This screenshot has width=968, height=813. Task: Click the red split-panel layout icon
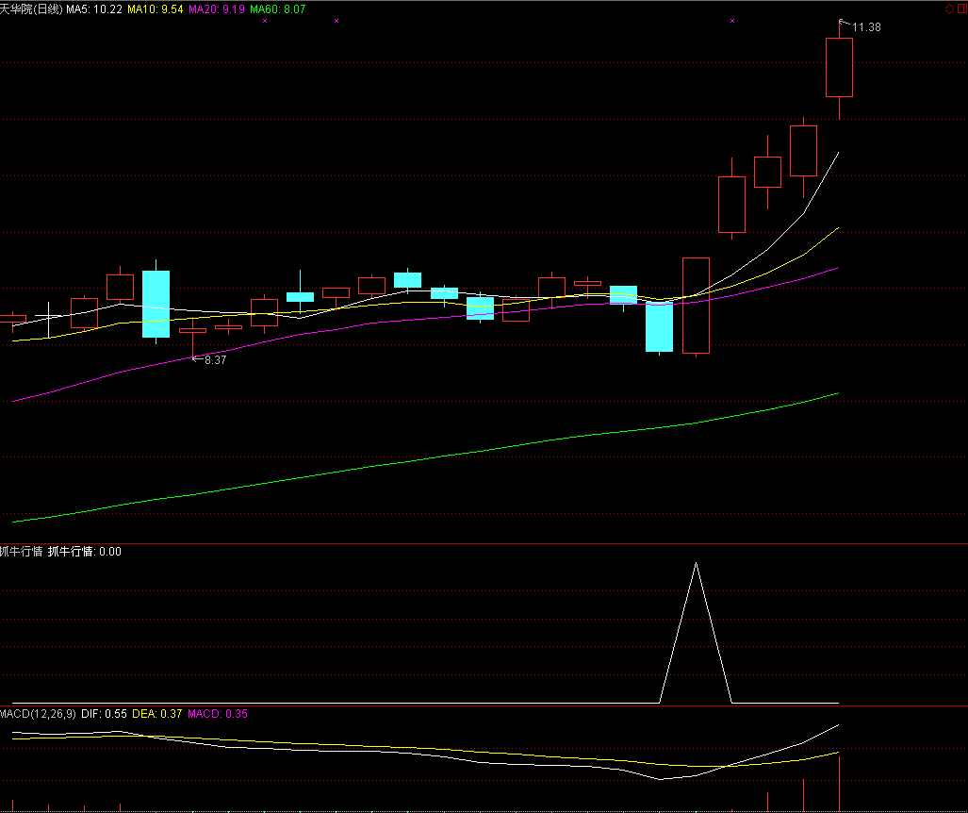pos(961,8)
